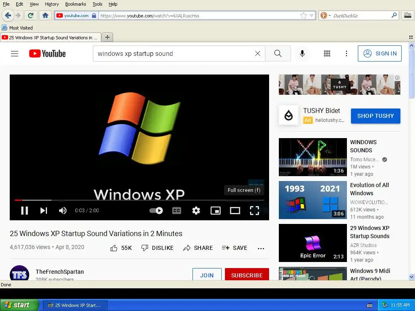The height and width of the screenshot is (311, 415).
Task: Open a new tab with the plus button
Action: [107, 37]
